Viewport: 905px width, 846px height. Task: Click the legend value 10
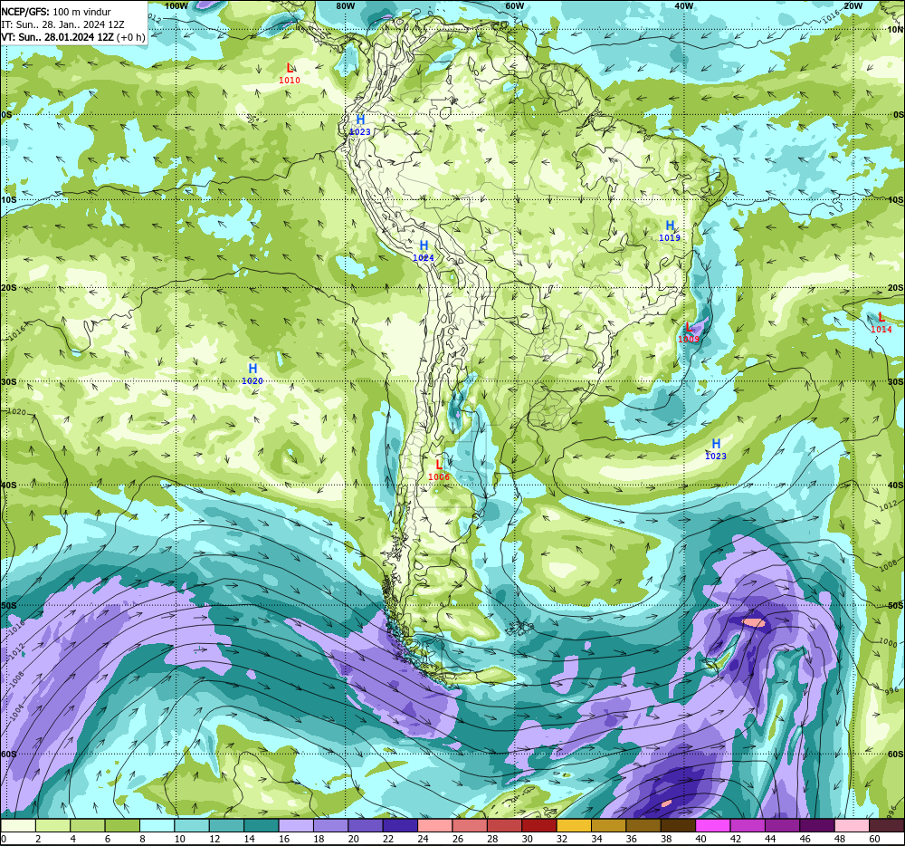pos(180,839)
